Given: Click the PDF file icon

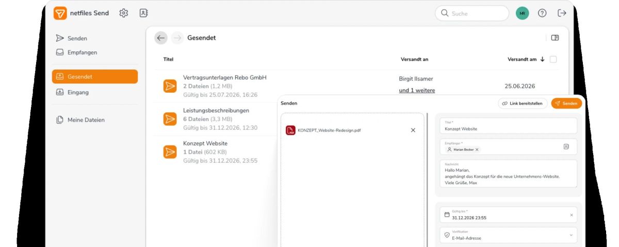Looking at the screenshot, I should (290, 130).
